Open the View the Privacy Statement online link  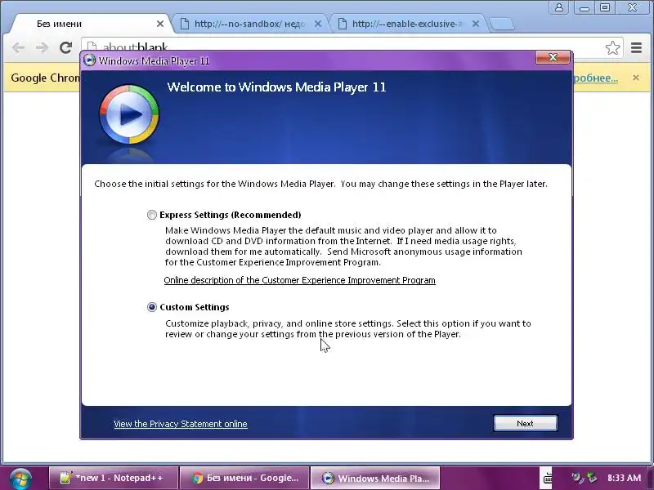[x=181, y=424]
